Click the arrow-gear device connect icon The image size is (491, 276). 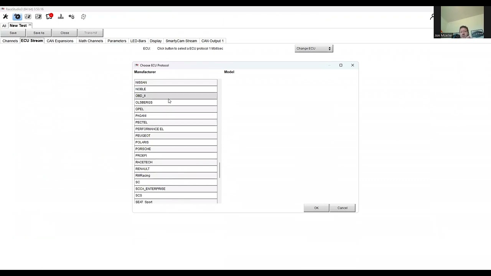[71, 16]
